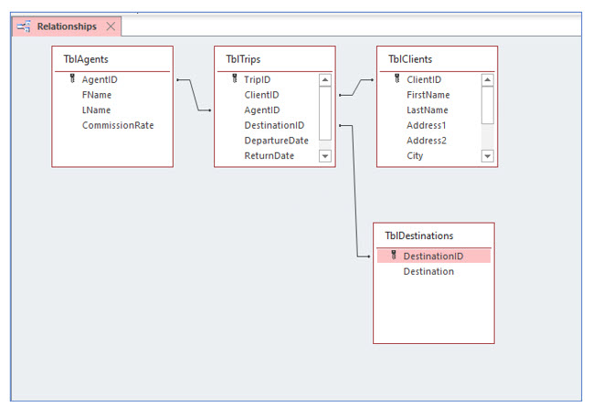Select ClientID field in TblClients

point(424,79)
